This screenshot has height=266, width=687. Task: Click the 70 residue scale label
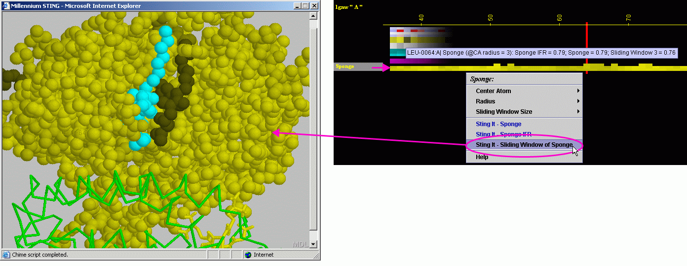pyautogui.click(x=628, y=17)
